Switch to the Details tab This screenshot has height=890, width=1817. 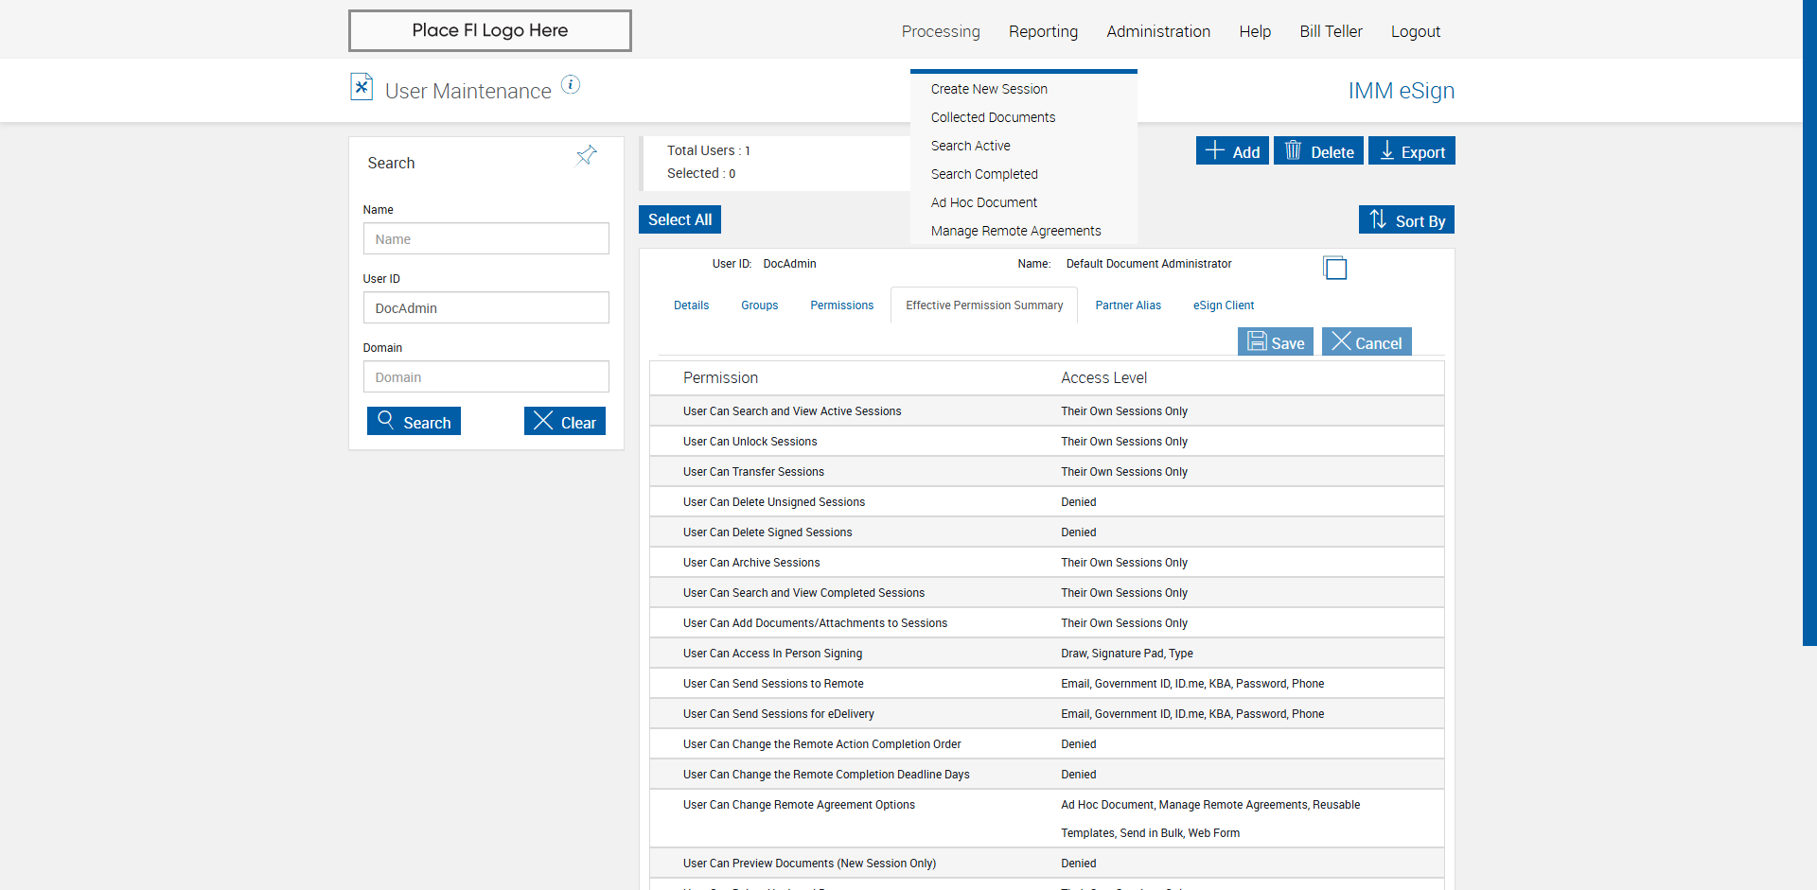(x=691, y=305)
